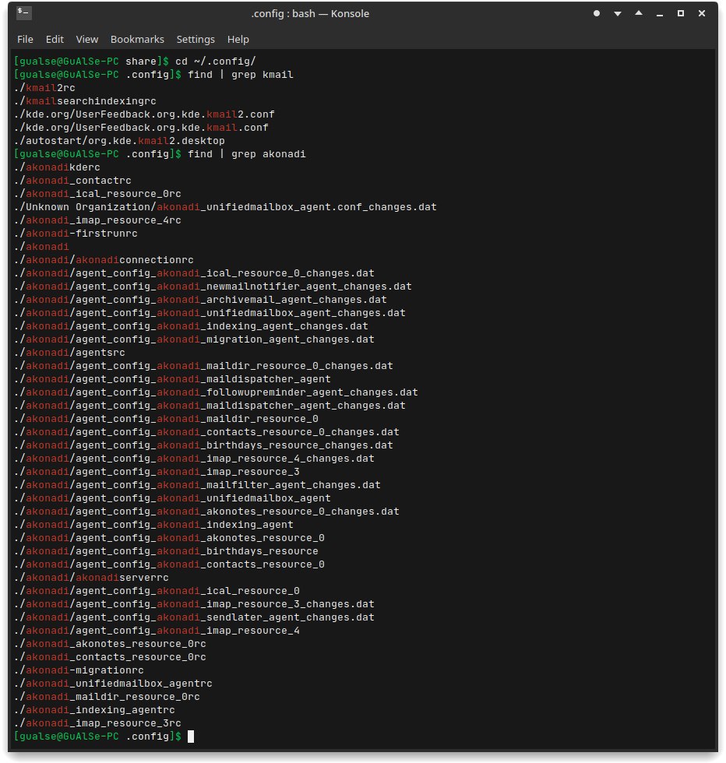This screenshot has height=763, width=726.
Task: Click the line ./akonadi_imap_resource_4rc
Action: coord(97,220)
